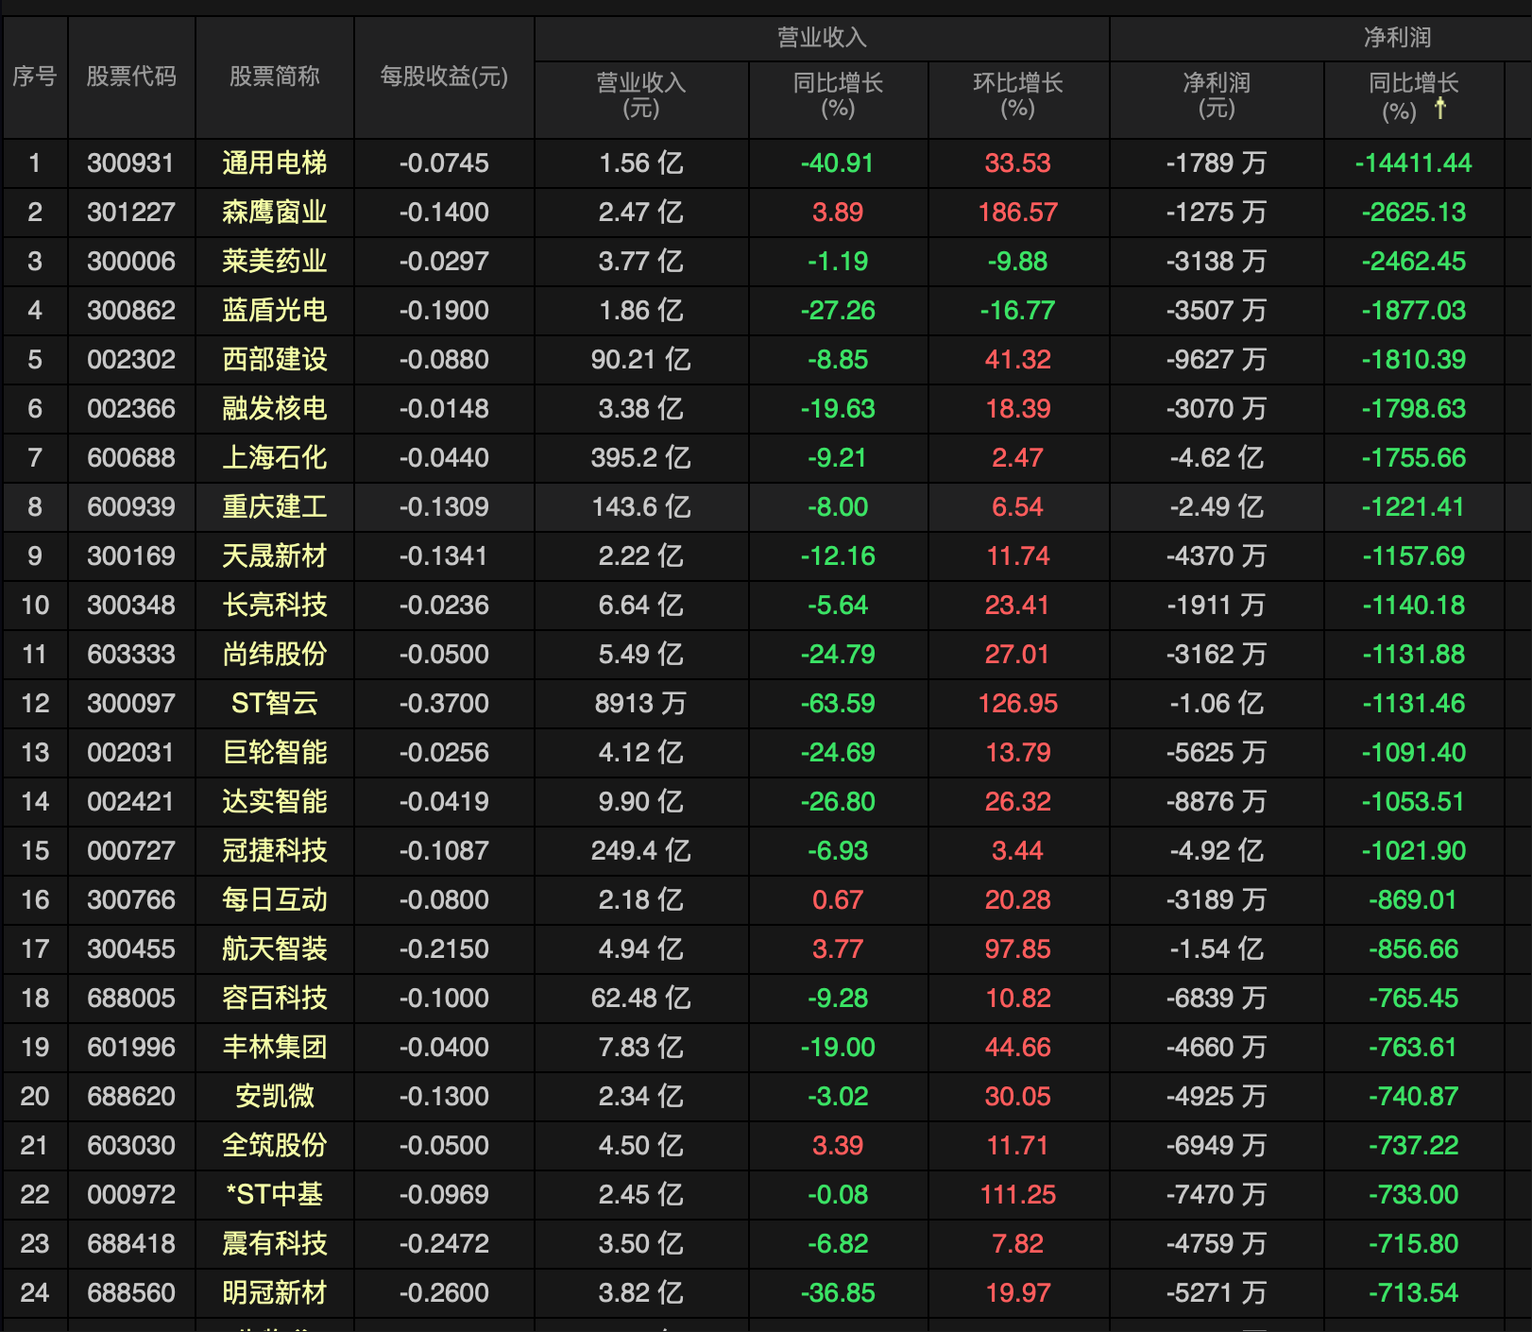Select stock code 688005
Image resolution: width=1532 pixels, height=1332 pixels.
[131, 999]
